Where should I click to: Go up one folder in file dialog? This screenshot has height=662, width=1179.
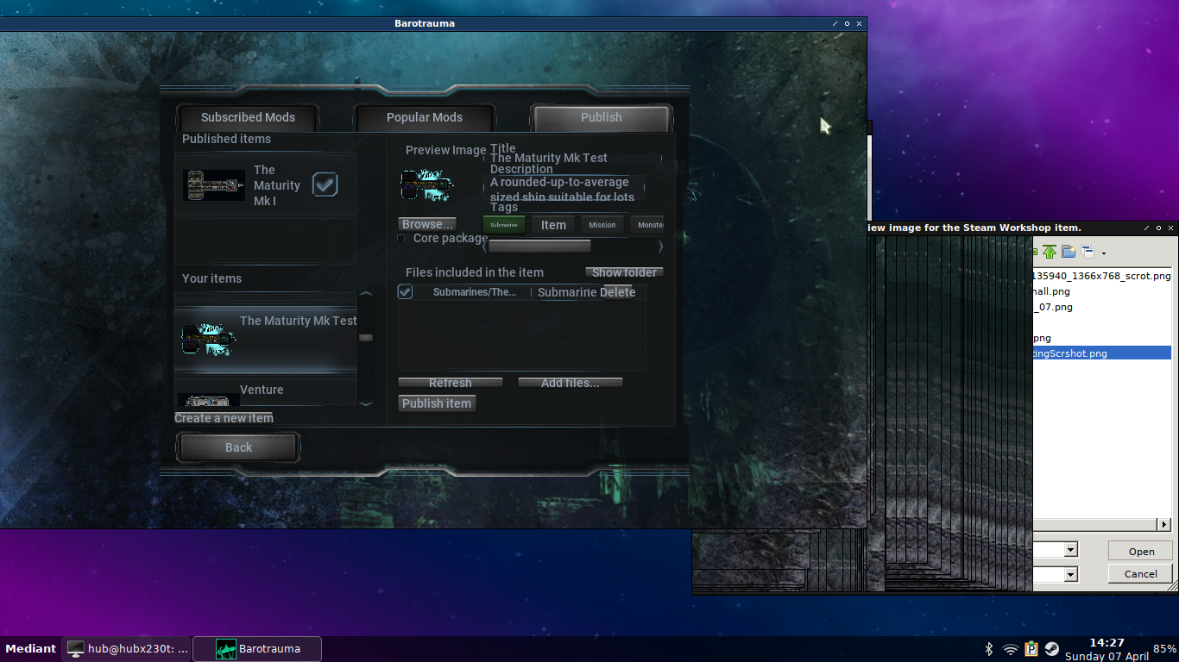1050,252
